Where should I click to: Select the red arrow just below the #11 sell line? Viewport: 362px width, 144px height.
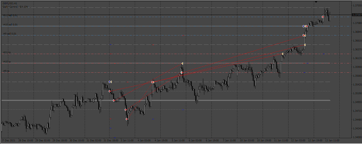323,17
